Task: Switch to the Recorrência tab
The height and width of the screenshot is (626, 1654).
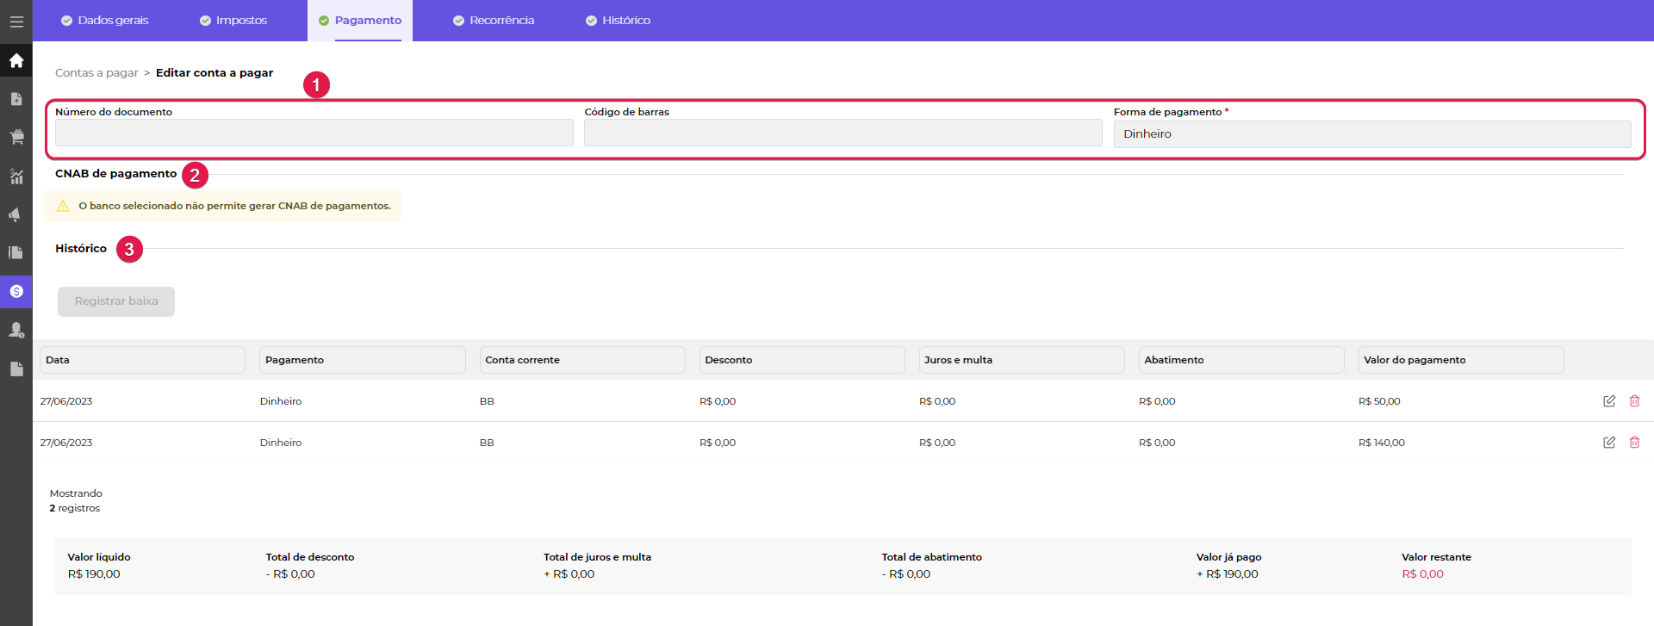Action: tap(494, 21)
